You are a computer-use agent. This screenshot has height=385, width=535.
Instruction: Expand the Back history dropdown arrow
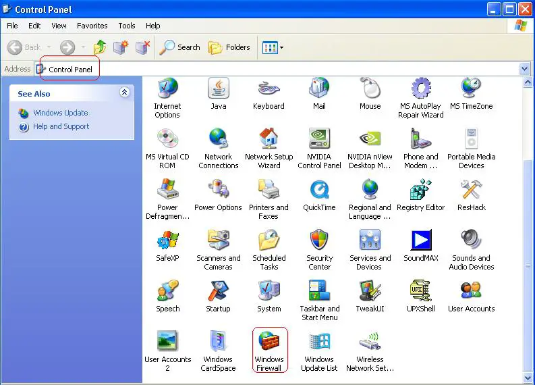click(x=49, y=47)
